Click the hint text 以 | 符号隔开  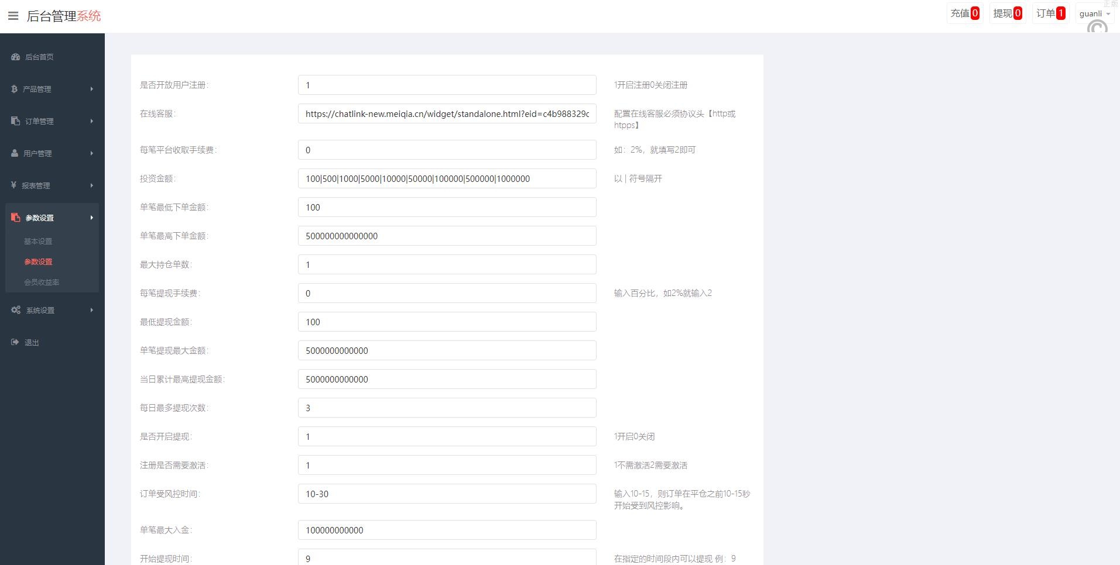[638, 178]
